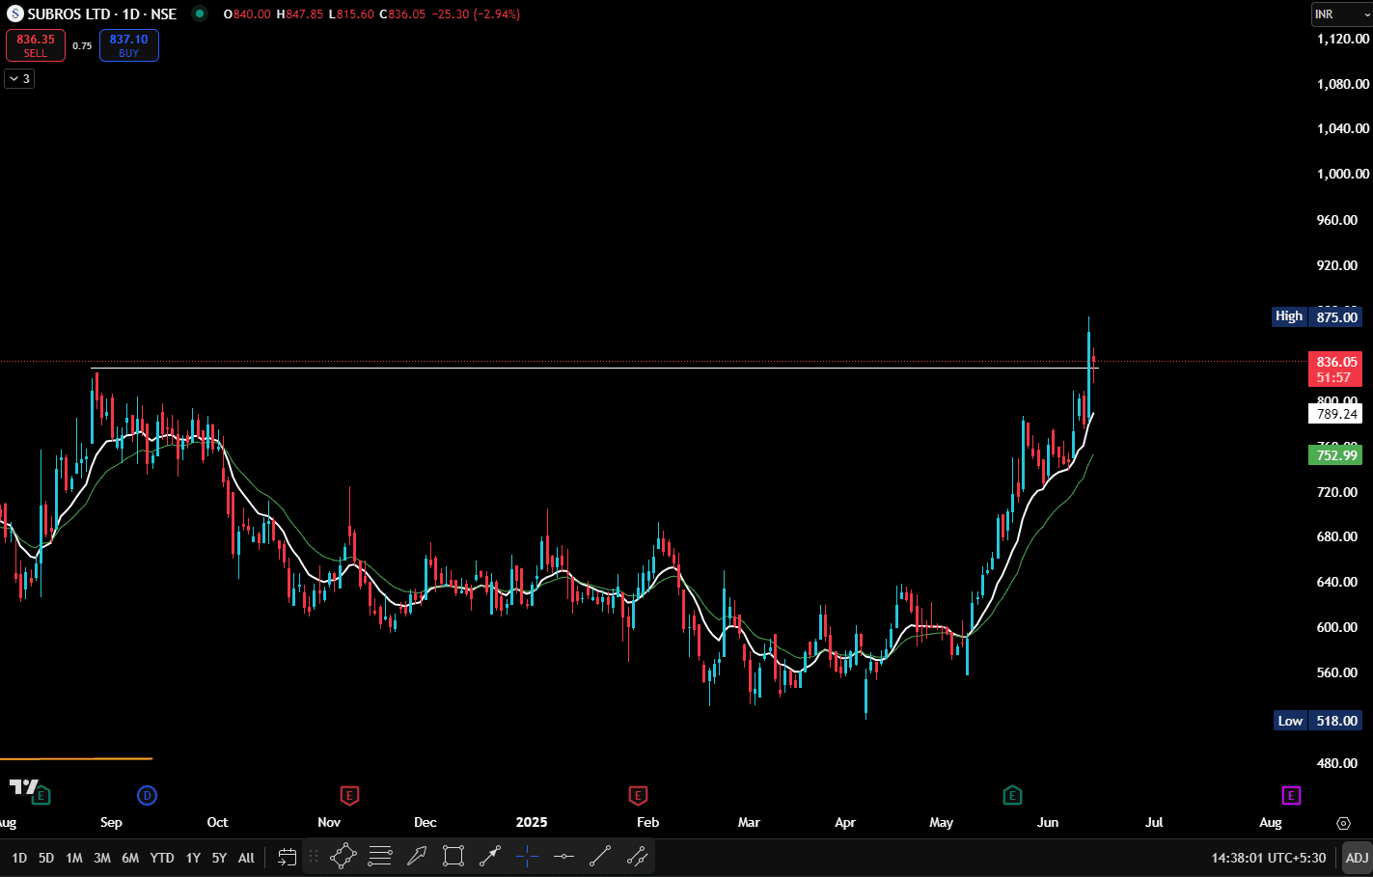This screenshot has width=1373, height=877.
Task: Switch to the 5Y time range
Action: click(219, 858)
